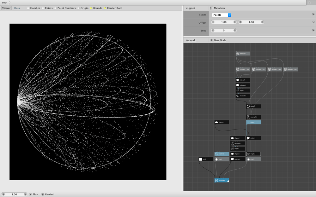Increase the Seed value
The height and width of the screenshot is (197, 316).
click(235, 30)
